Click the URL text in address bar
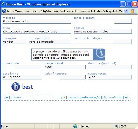 point(65,11)
